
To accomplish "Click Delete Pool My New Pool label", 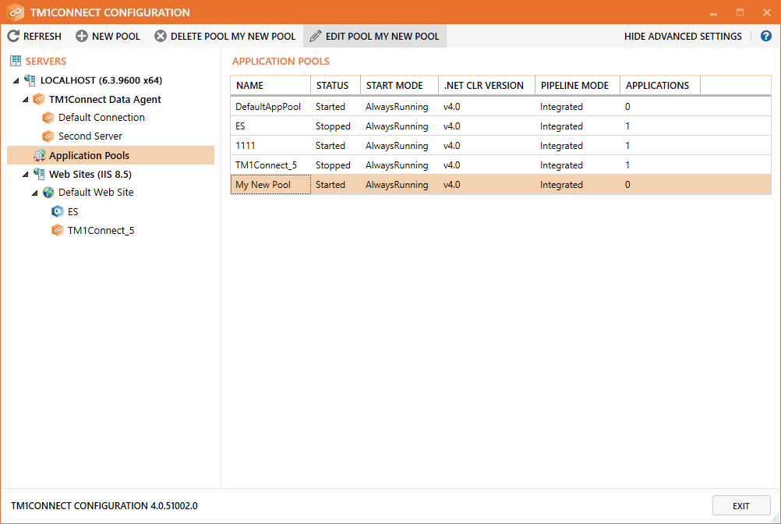I will coord(233,37).
